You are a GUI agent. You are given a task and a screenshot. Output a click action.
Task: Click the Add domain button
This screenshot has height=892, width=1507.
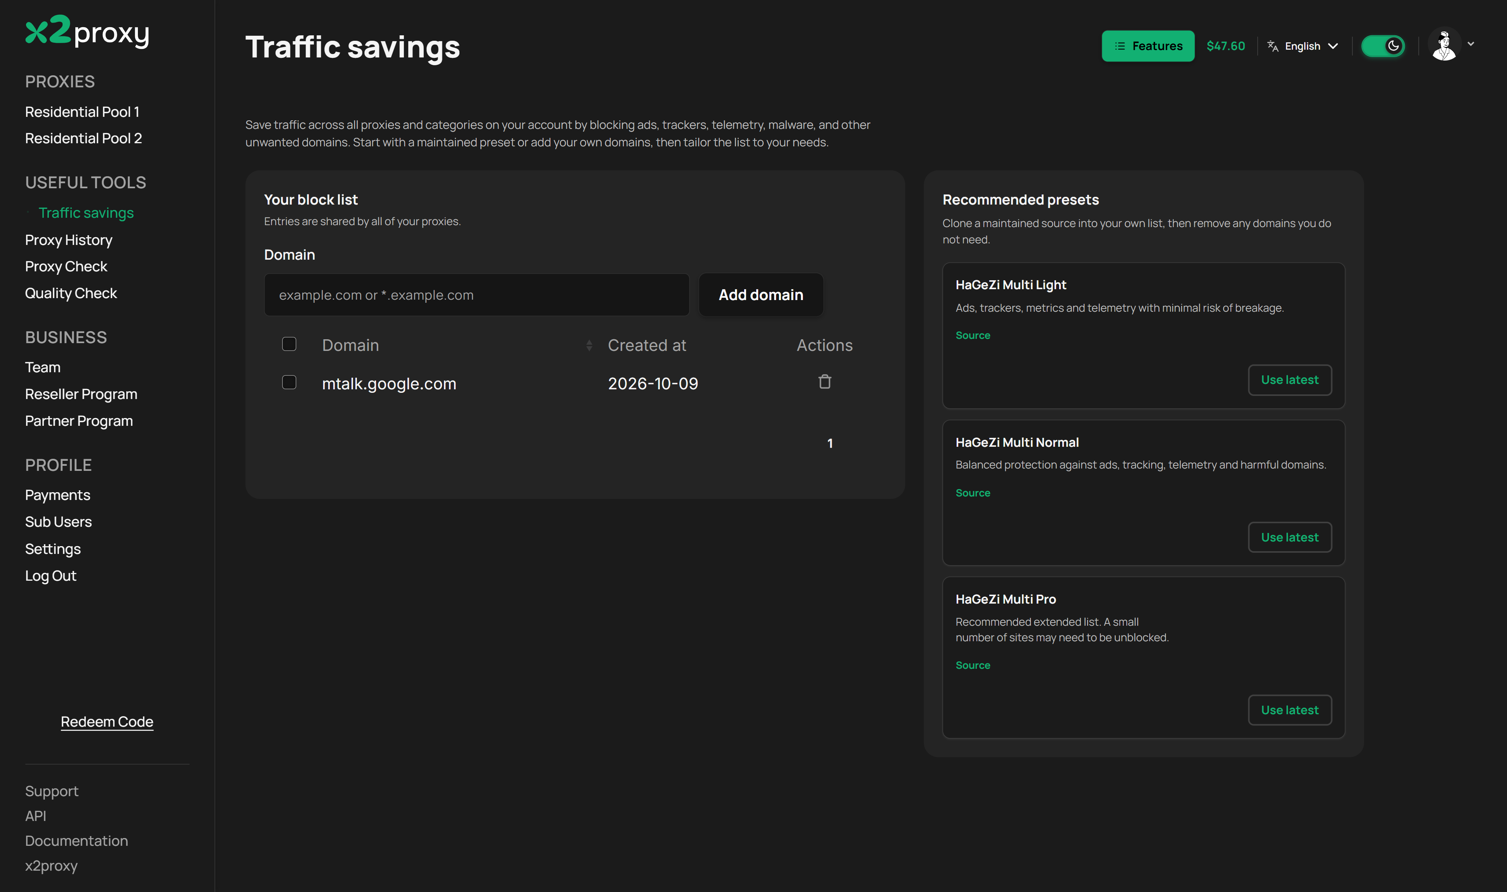tap(761, 295)
